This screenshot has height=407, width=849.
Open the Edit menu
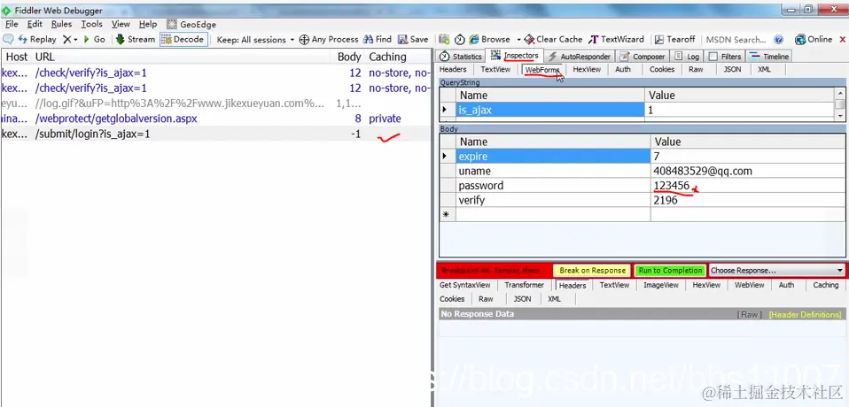35,24
